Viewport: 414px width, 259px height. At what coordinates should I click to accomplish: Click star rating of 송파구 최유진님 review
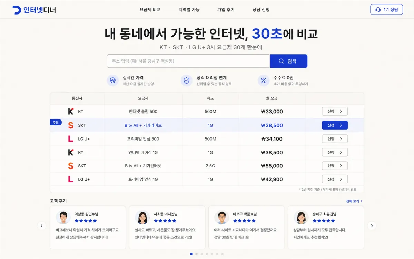pos(324,221)
